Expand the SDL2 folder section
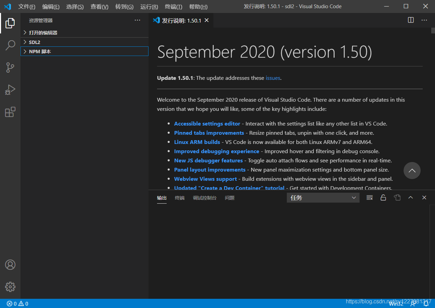 coord(84,42)
